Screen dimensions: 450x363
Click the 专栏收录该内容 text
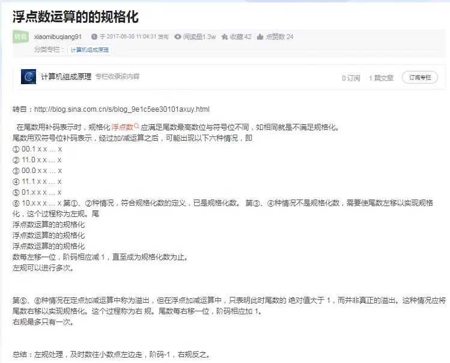[x=117, y=77]
